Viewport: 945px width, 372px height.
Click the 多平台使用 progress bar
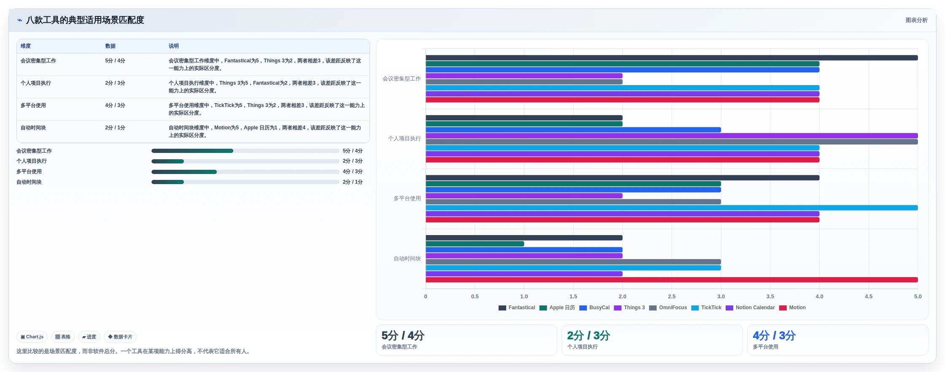tap(245, 172)
